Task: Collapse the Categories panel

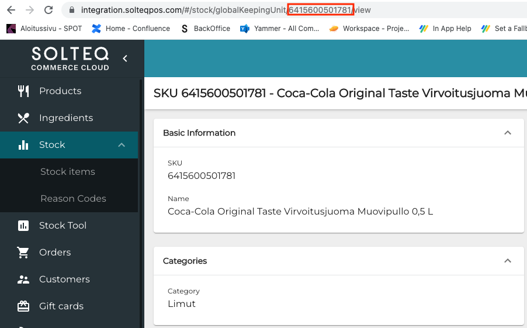Action: pyautogui.click(x=508, y=261)
